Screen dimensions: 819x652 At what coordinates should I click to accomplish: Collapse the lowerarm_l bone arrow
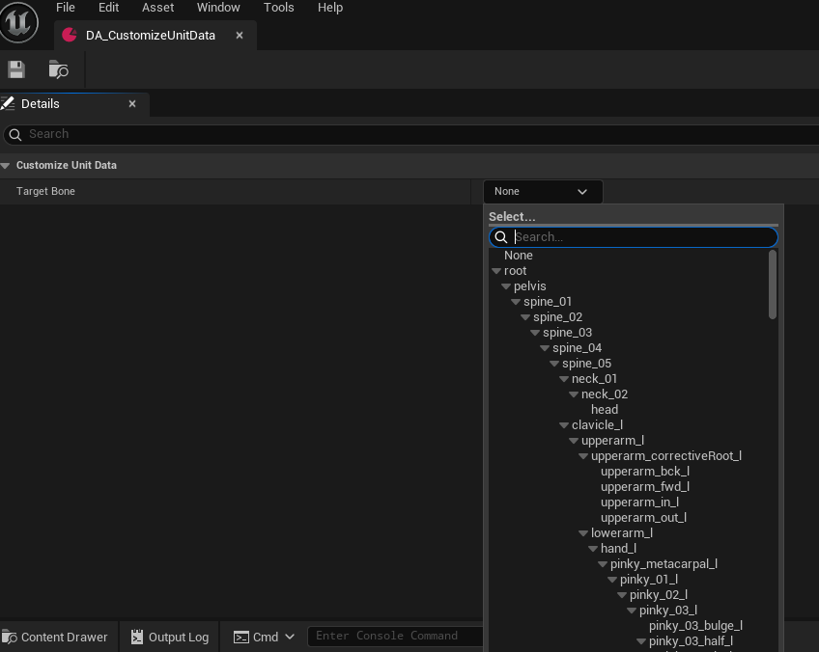583,533
